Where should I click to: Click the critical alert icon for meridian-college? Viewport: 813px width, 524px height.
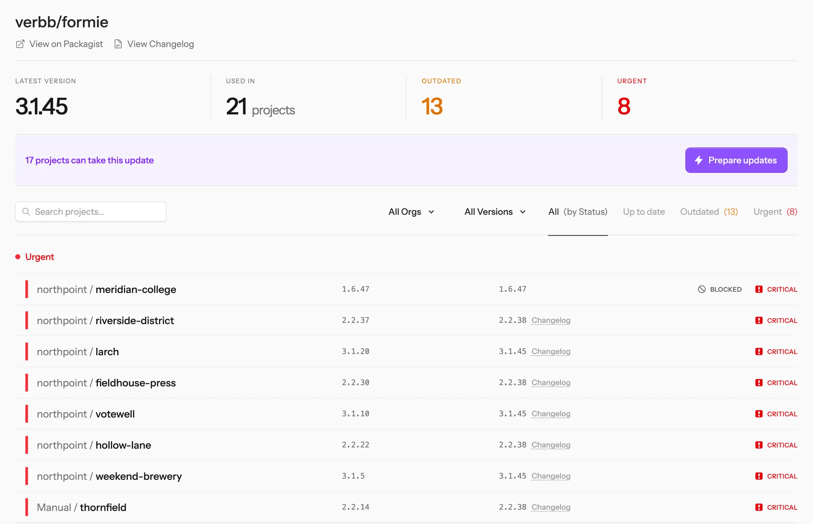click(759, 289)
